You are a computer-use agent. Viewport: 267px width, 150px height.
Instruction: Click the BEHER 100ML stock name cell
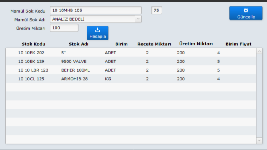coord(75,70)
